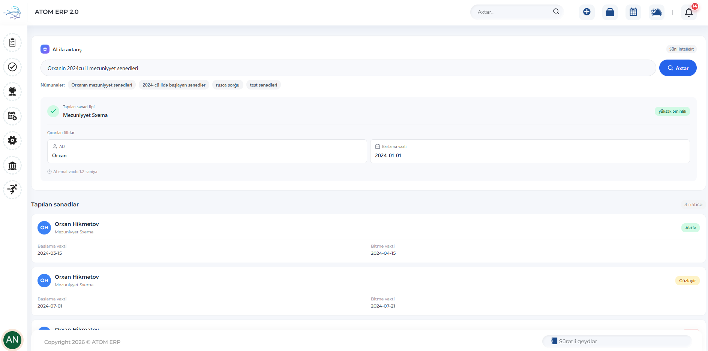The height and width of the screenshot is (351, 708).
Task: Open the briefcase icon in header
Action: click(x=610, y=12)
